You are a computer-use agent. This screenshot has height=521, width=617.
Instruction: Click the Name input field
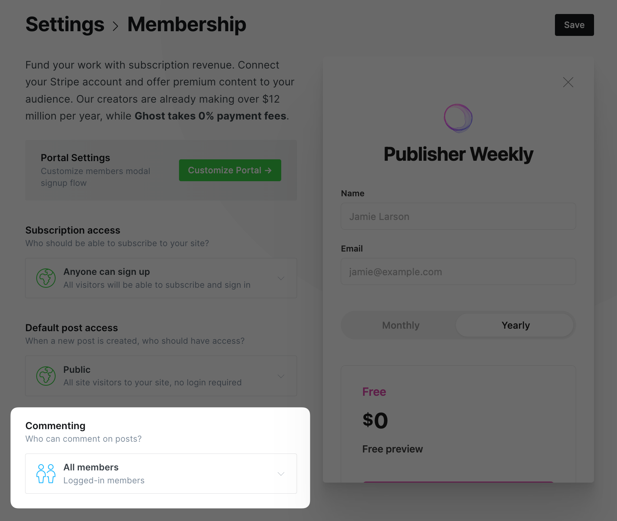click(x=458, y=216)
